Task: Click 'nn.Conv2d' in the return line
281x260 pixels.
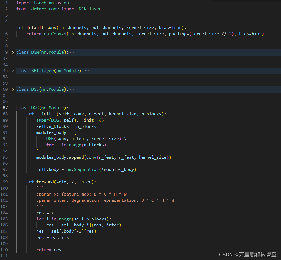Action: point(55,34)
